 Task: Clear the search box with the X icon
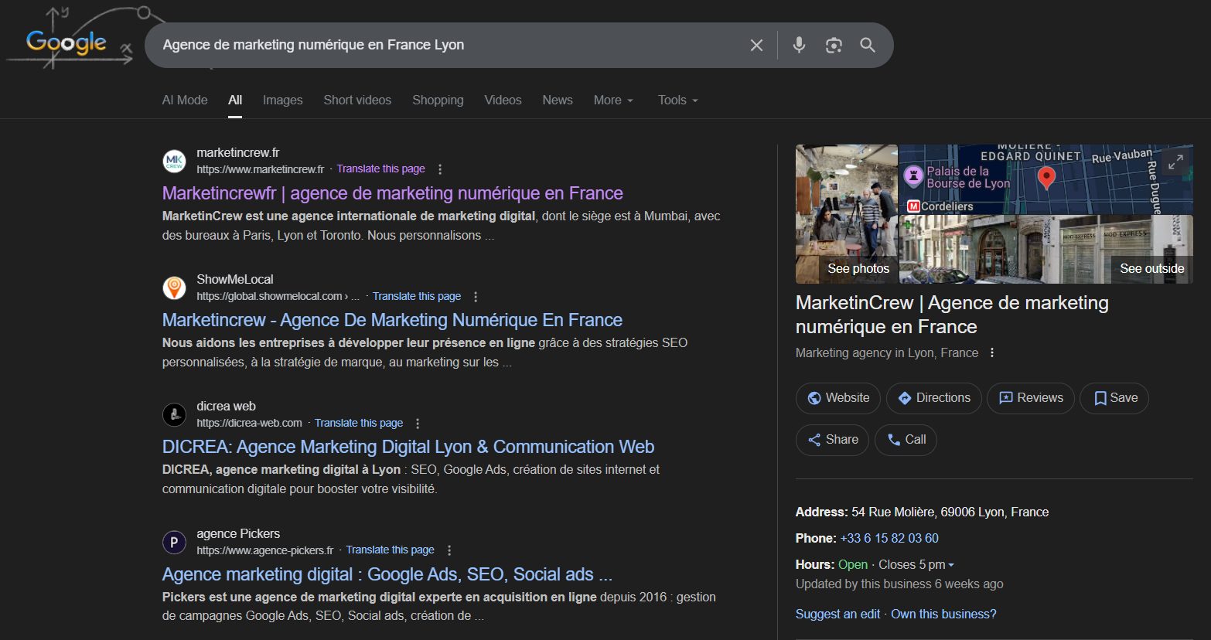pos(756,45)
